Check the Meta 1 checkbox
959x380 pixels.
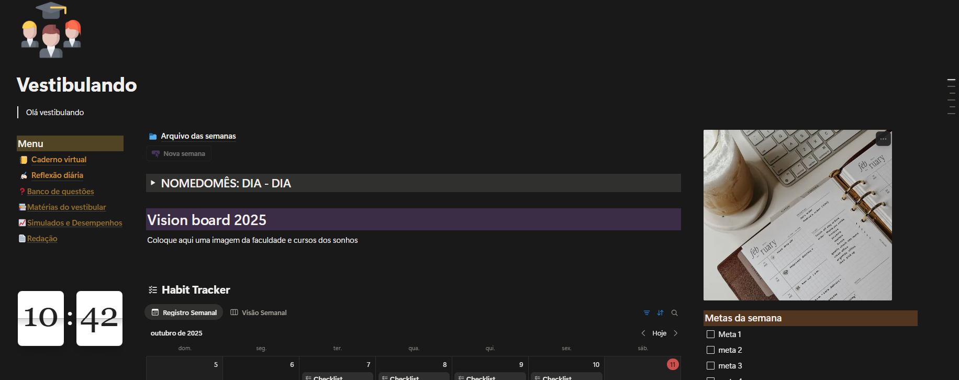[710, 334]
